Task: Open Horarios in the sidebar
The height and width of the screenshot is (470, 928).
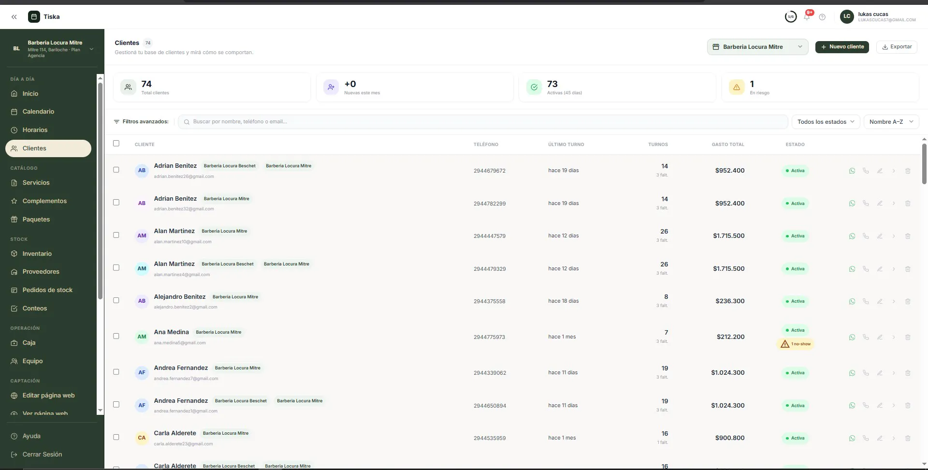Action: (x=48, y=130)
